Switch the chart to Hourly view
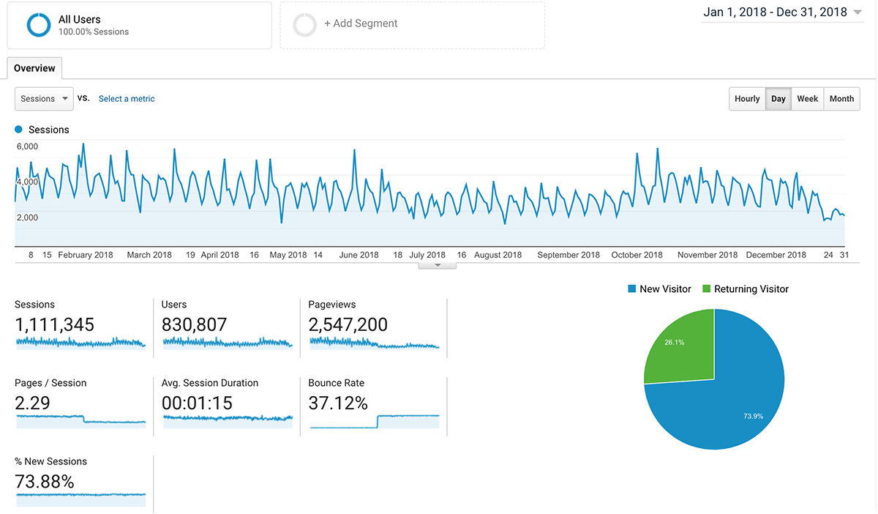The width and height of the screenshot is (878, 514). click(747, 99)
